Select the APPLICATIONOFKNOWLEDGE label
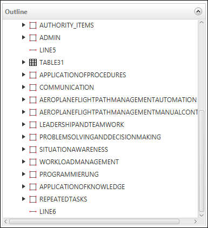 point(82,187)
